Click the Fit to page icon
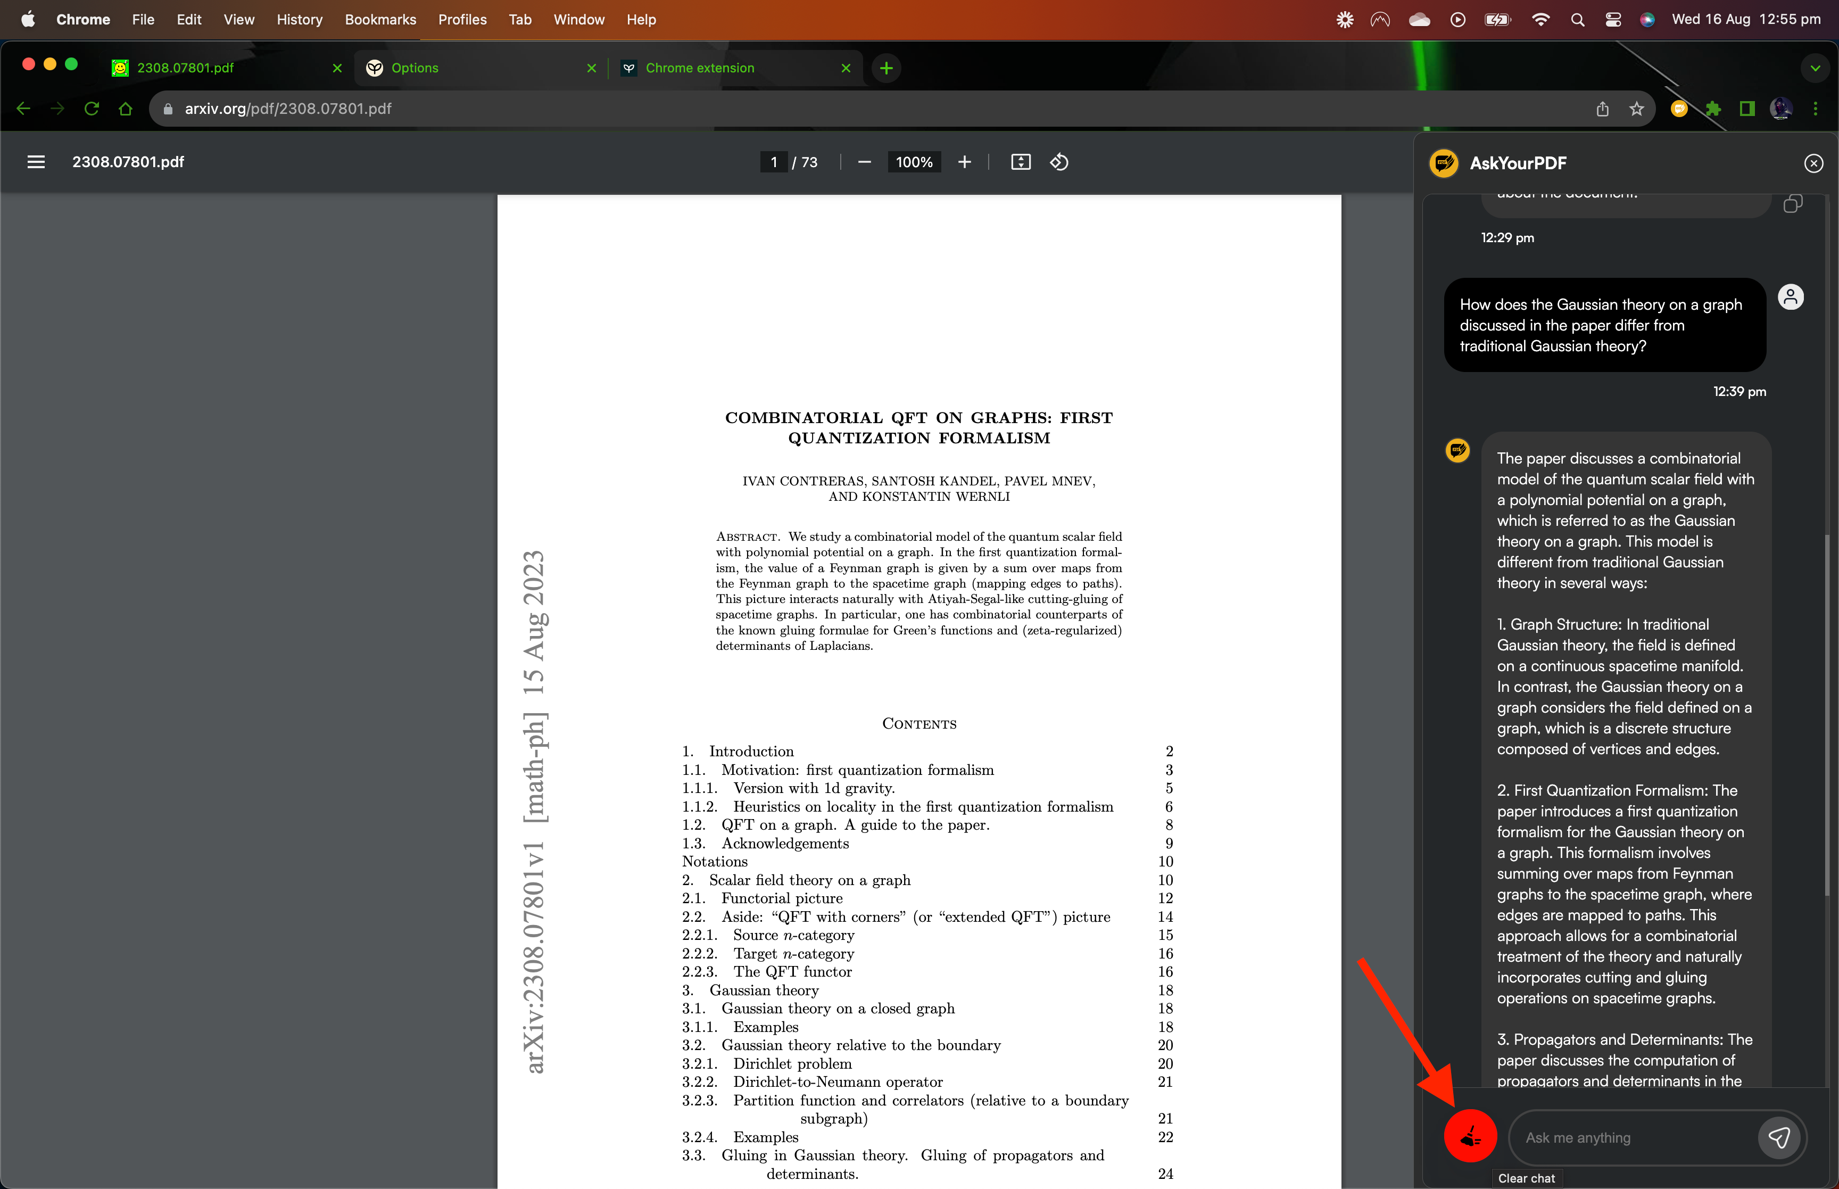The width and height of the screenshot is (1839, 1189). (1020, 162)
